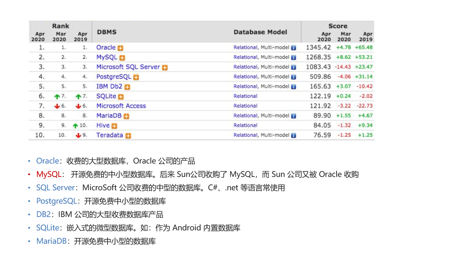Open the info icon in the Oracle row
467x265 pixels.
293,48
